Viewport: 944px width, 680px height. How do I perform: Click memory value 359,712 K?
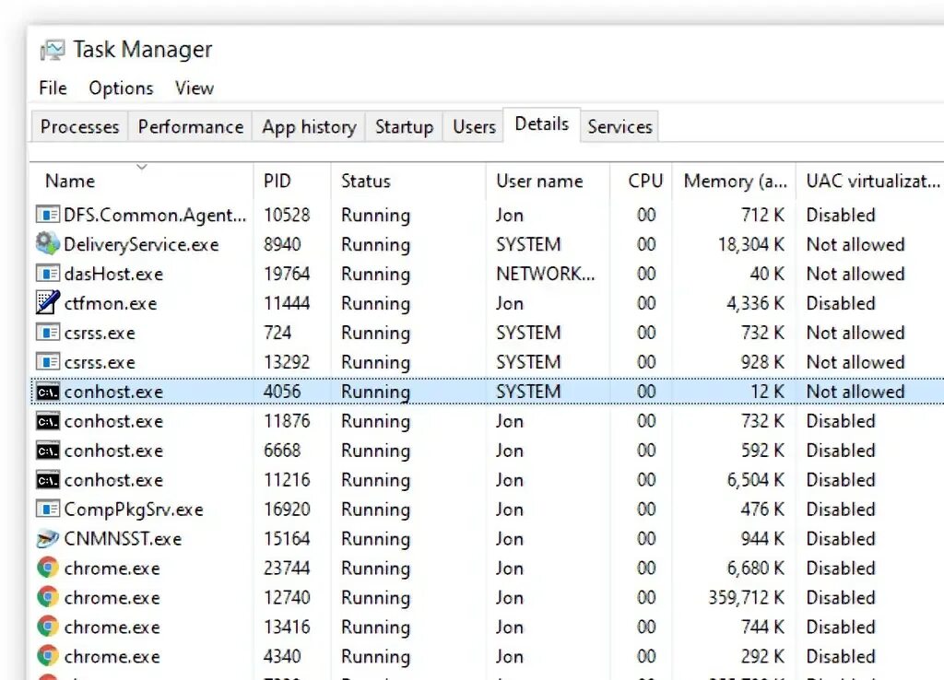746,598
